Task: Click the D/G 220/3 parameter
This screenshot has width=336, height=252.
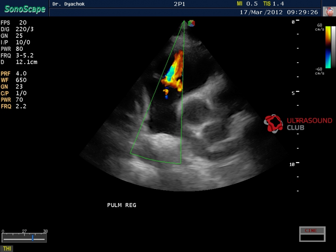Action: (17, 29)
